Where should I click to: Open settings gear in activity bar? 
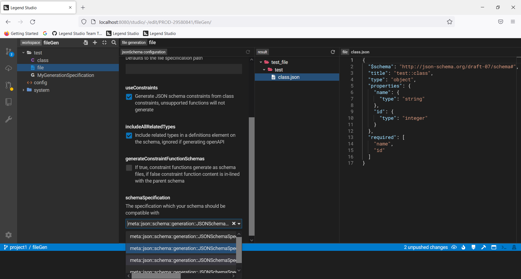click(x=9, y=235)
